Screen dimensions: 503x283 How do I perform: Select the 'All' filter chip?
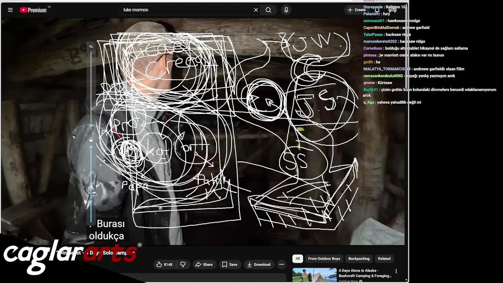tap(297, 259)
